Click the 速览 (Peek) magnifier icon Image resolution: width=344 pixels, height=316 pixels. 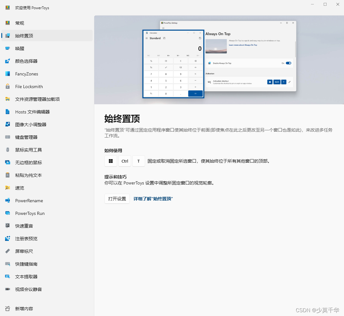pos(8,188)
